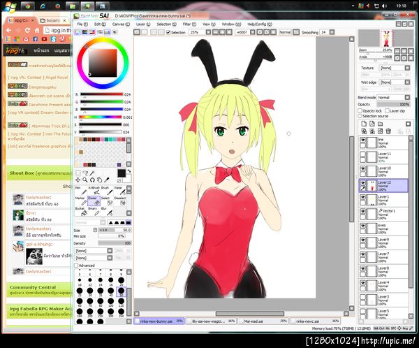Adjust the layer Opacity slider

393,104
